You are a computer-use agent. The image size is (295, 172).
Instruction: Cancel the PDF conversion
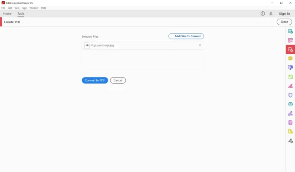pyautogui.click(x=118, y=80)
